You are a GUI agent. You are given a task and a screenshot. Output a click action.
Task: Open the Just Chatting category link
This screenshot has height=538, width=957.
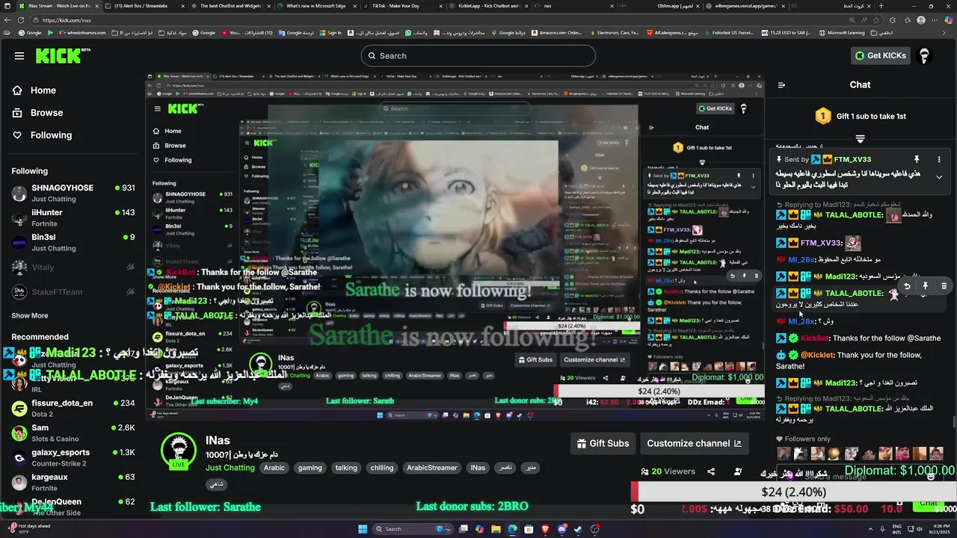click(230, 468)
